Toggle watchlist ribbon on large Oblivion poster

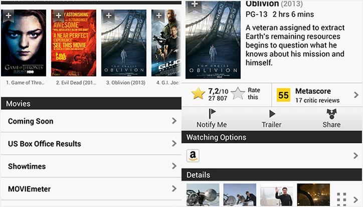tap(195, 5)
